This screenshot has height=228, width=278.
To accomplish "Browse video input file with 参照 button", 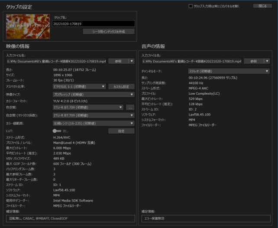I will pos(118,61).
